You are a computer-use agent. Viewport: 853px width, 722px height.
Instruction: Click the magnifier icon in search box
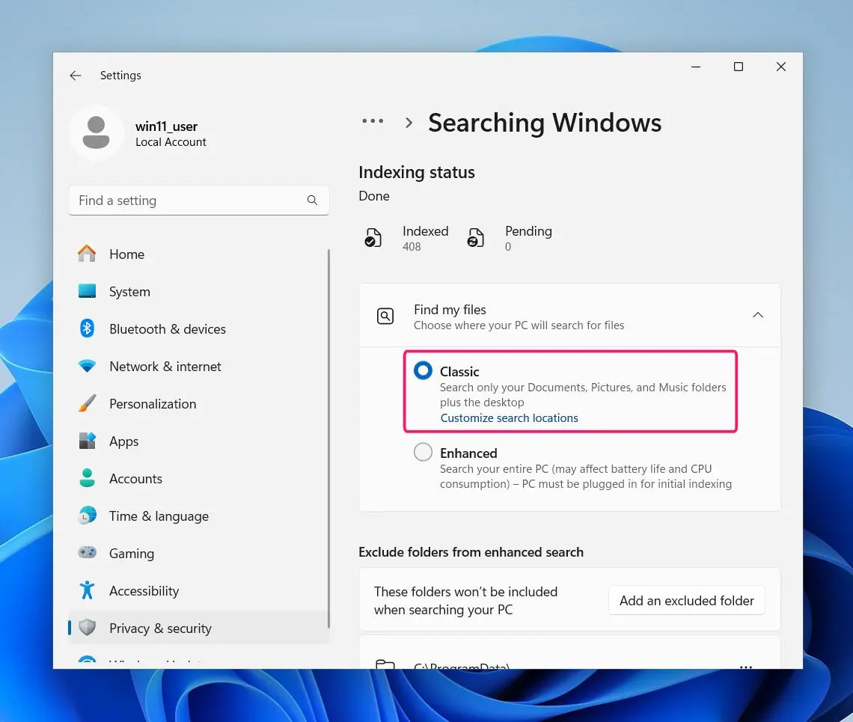coord(312,201)
